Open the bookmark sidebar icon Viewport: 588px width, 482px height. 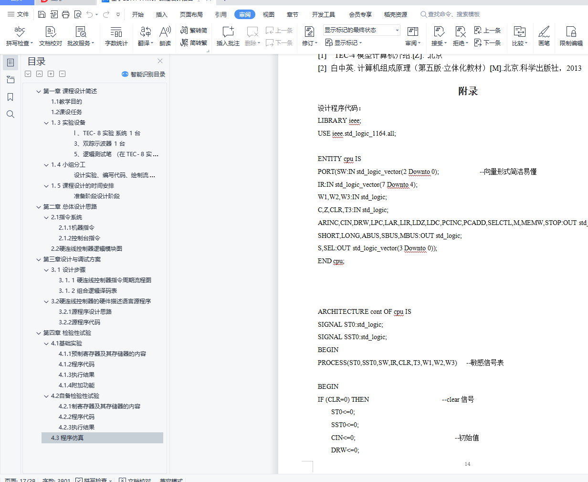click(10, 97)
